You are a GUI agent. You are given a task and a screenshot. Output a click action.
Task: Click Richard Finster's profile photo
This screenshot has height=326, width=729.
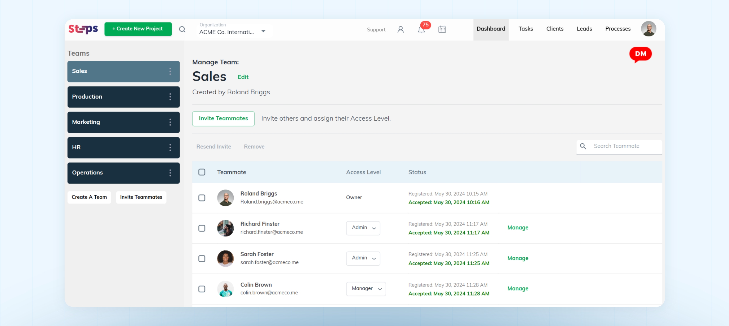tap(225, 228)
